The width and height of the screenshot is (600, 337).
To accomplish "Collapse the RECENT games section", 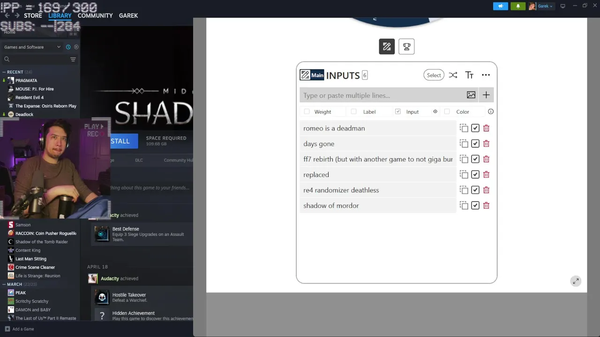I will click(x=4, y=72).
